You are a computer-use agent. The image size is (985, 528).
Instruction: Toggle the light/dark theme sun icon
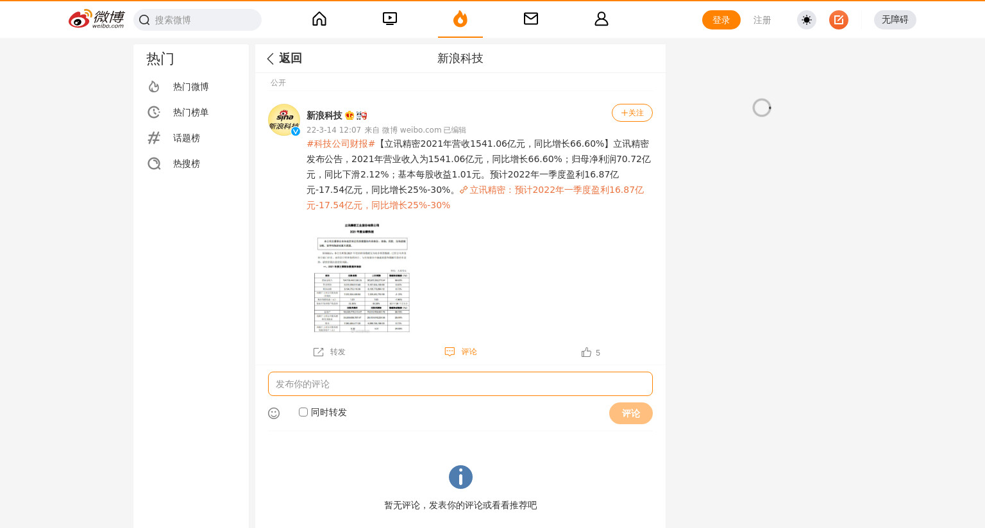click(807, 20)
